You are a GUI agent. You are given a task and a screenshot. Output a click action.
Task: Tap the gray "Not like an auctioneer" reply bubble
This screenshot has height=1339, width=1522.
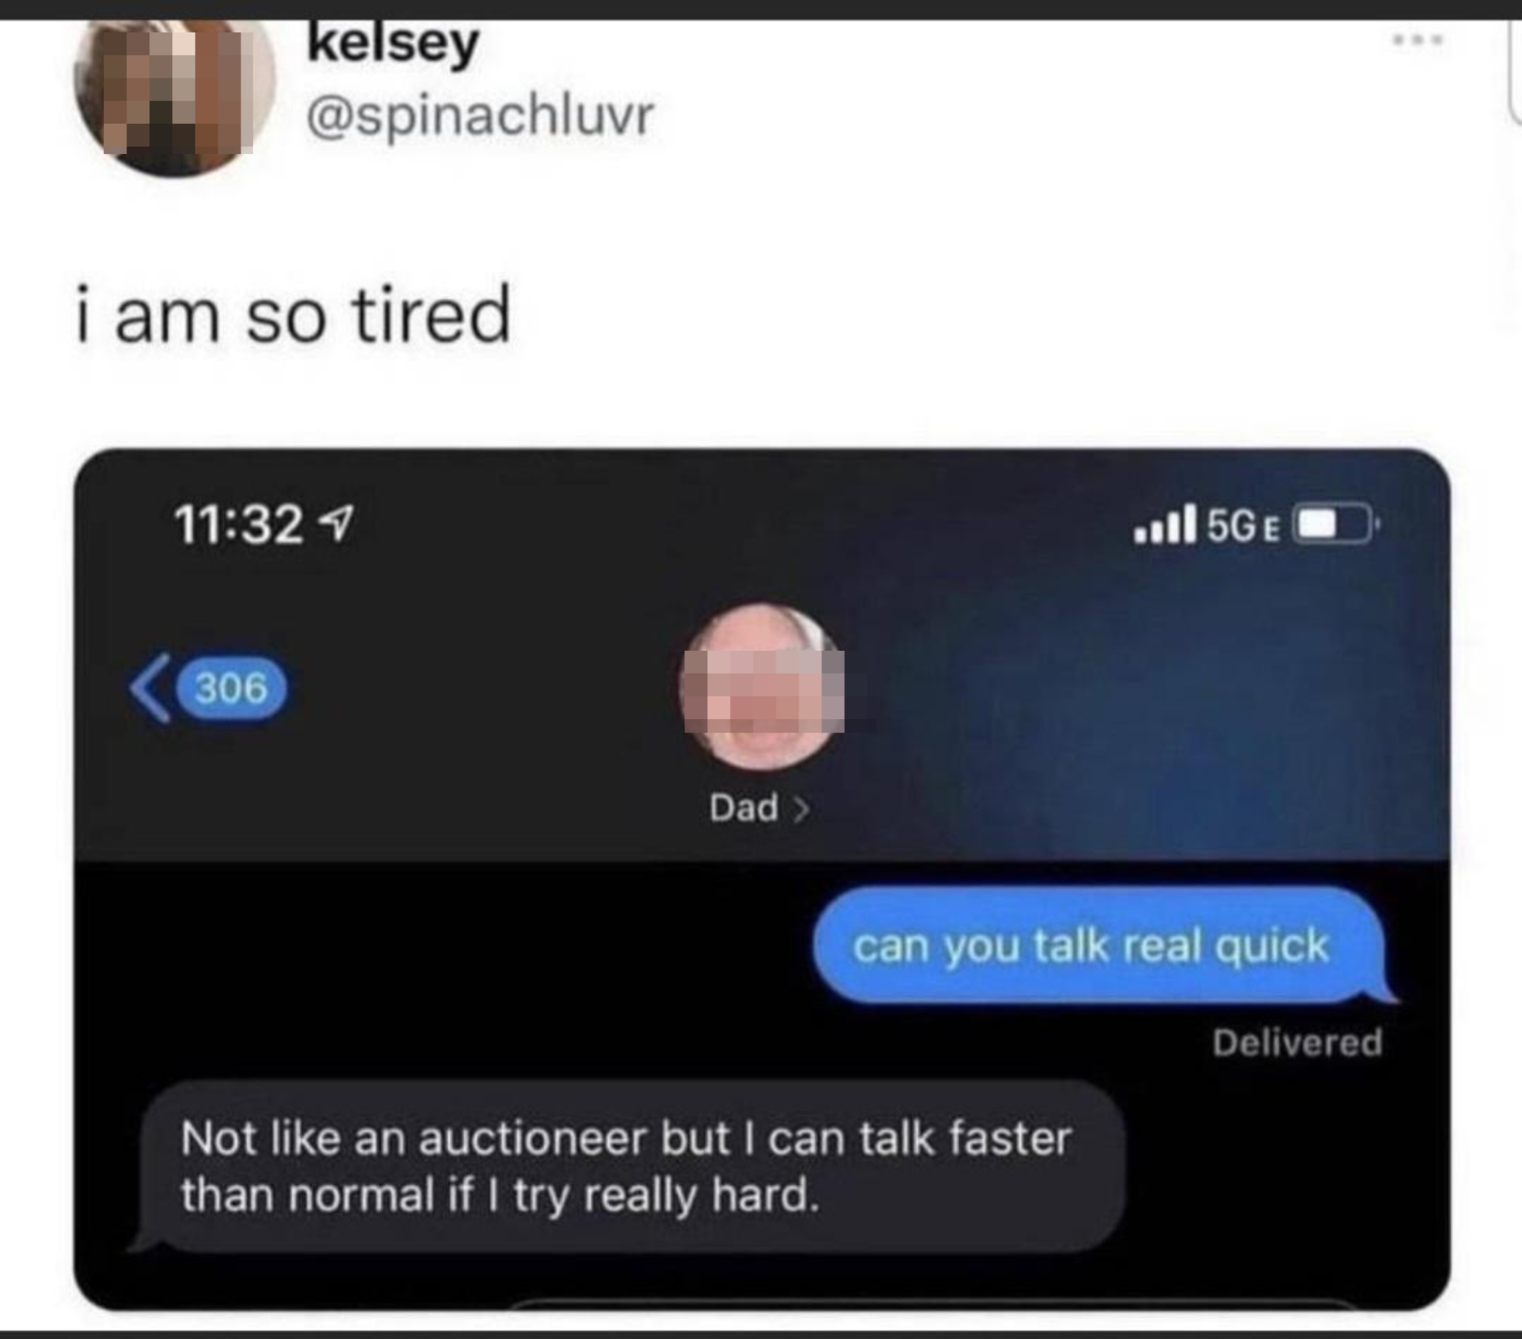[x=629, y=1166]
